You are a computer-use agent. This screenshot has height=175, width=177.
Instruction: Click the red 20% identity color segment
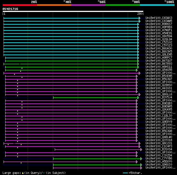click(x=20, y=5)
